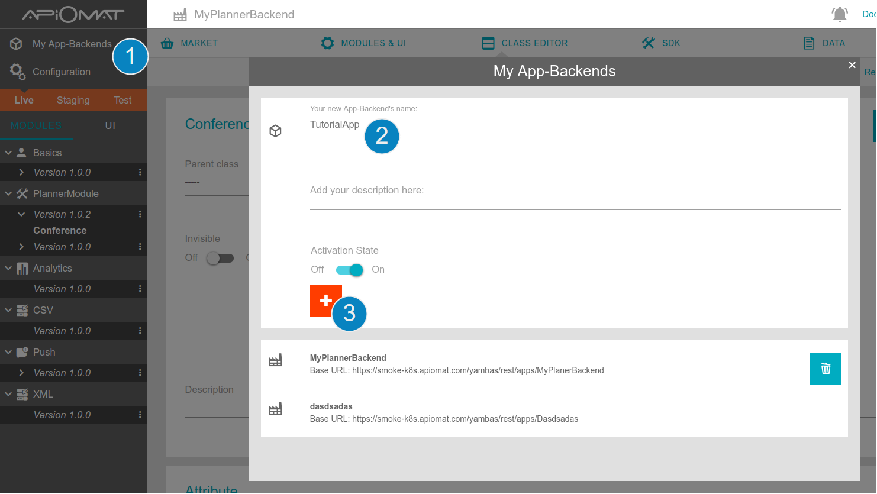Click the PlannerModule tools icon
The image size is (877, 494).
pyautogui.click(x=22, y=193)
